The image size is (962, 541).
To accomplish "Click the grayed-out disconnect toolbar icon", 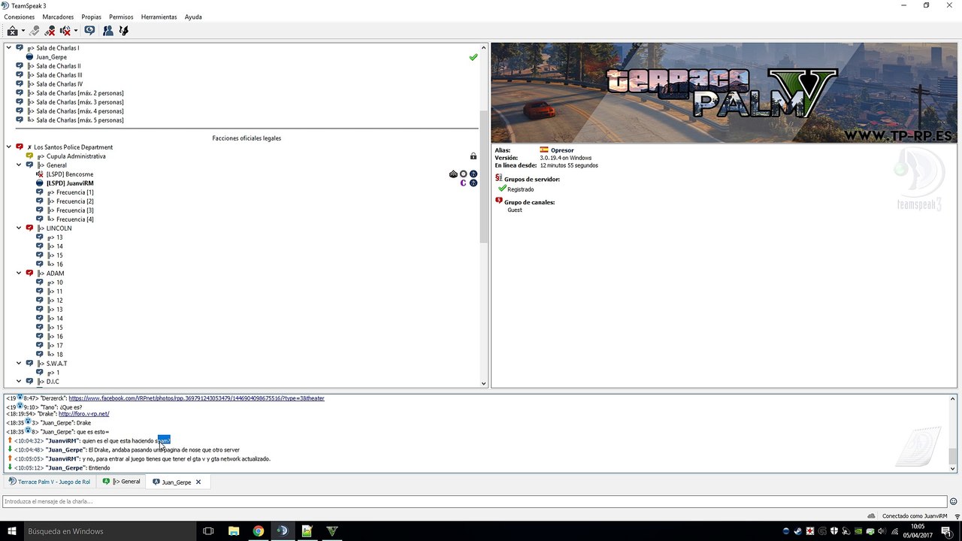I will [x=35, y=31].
